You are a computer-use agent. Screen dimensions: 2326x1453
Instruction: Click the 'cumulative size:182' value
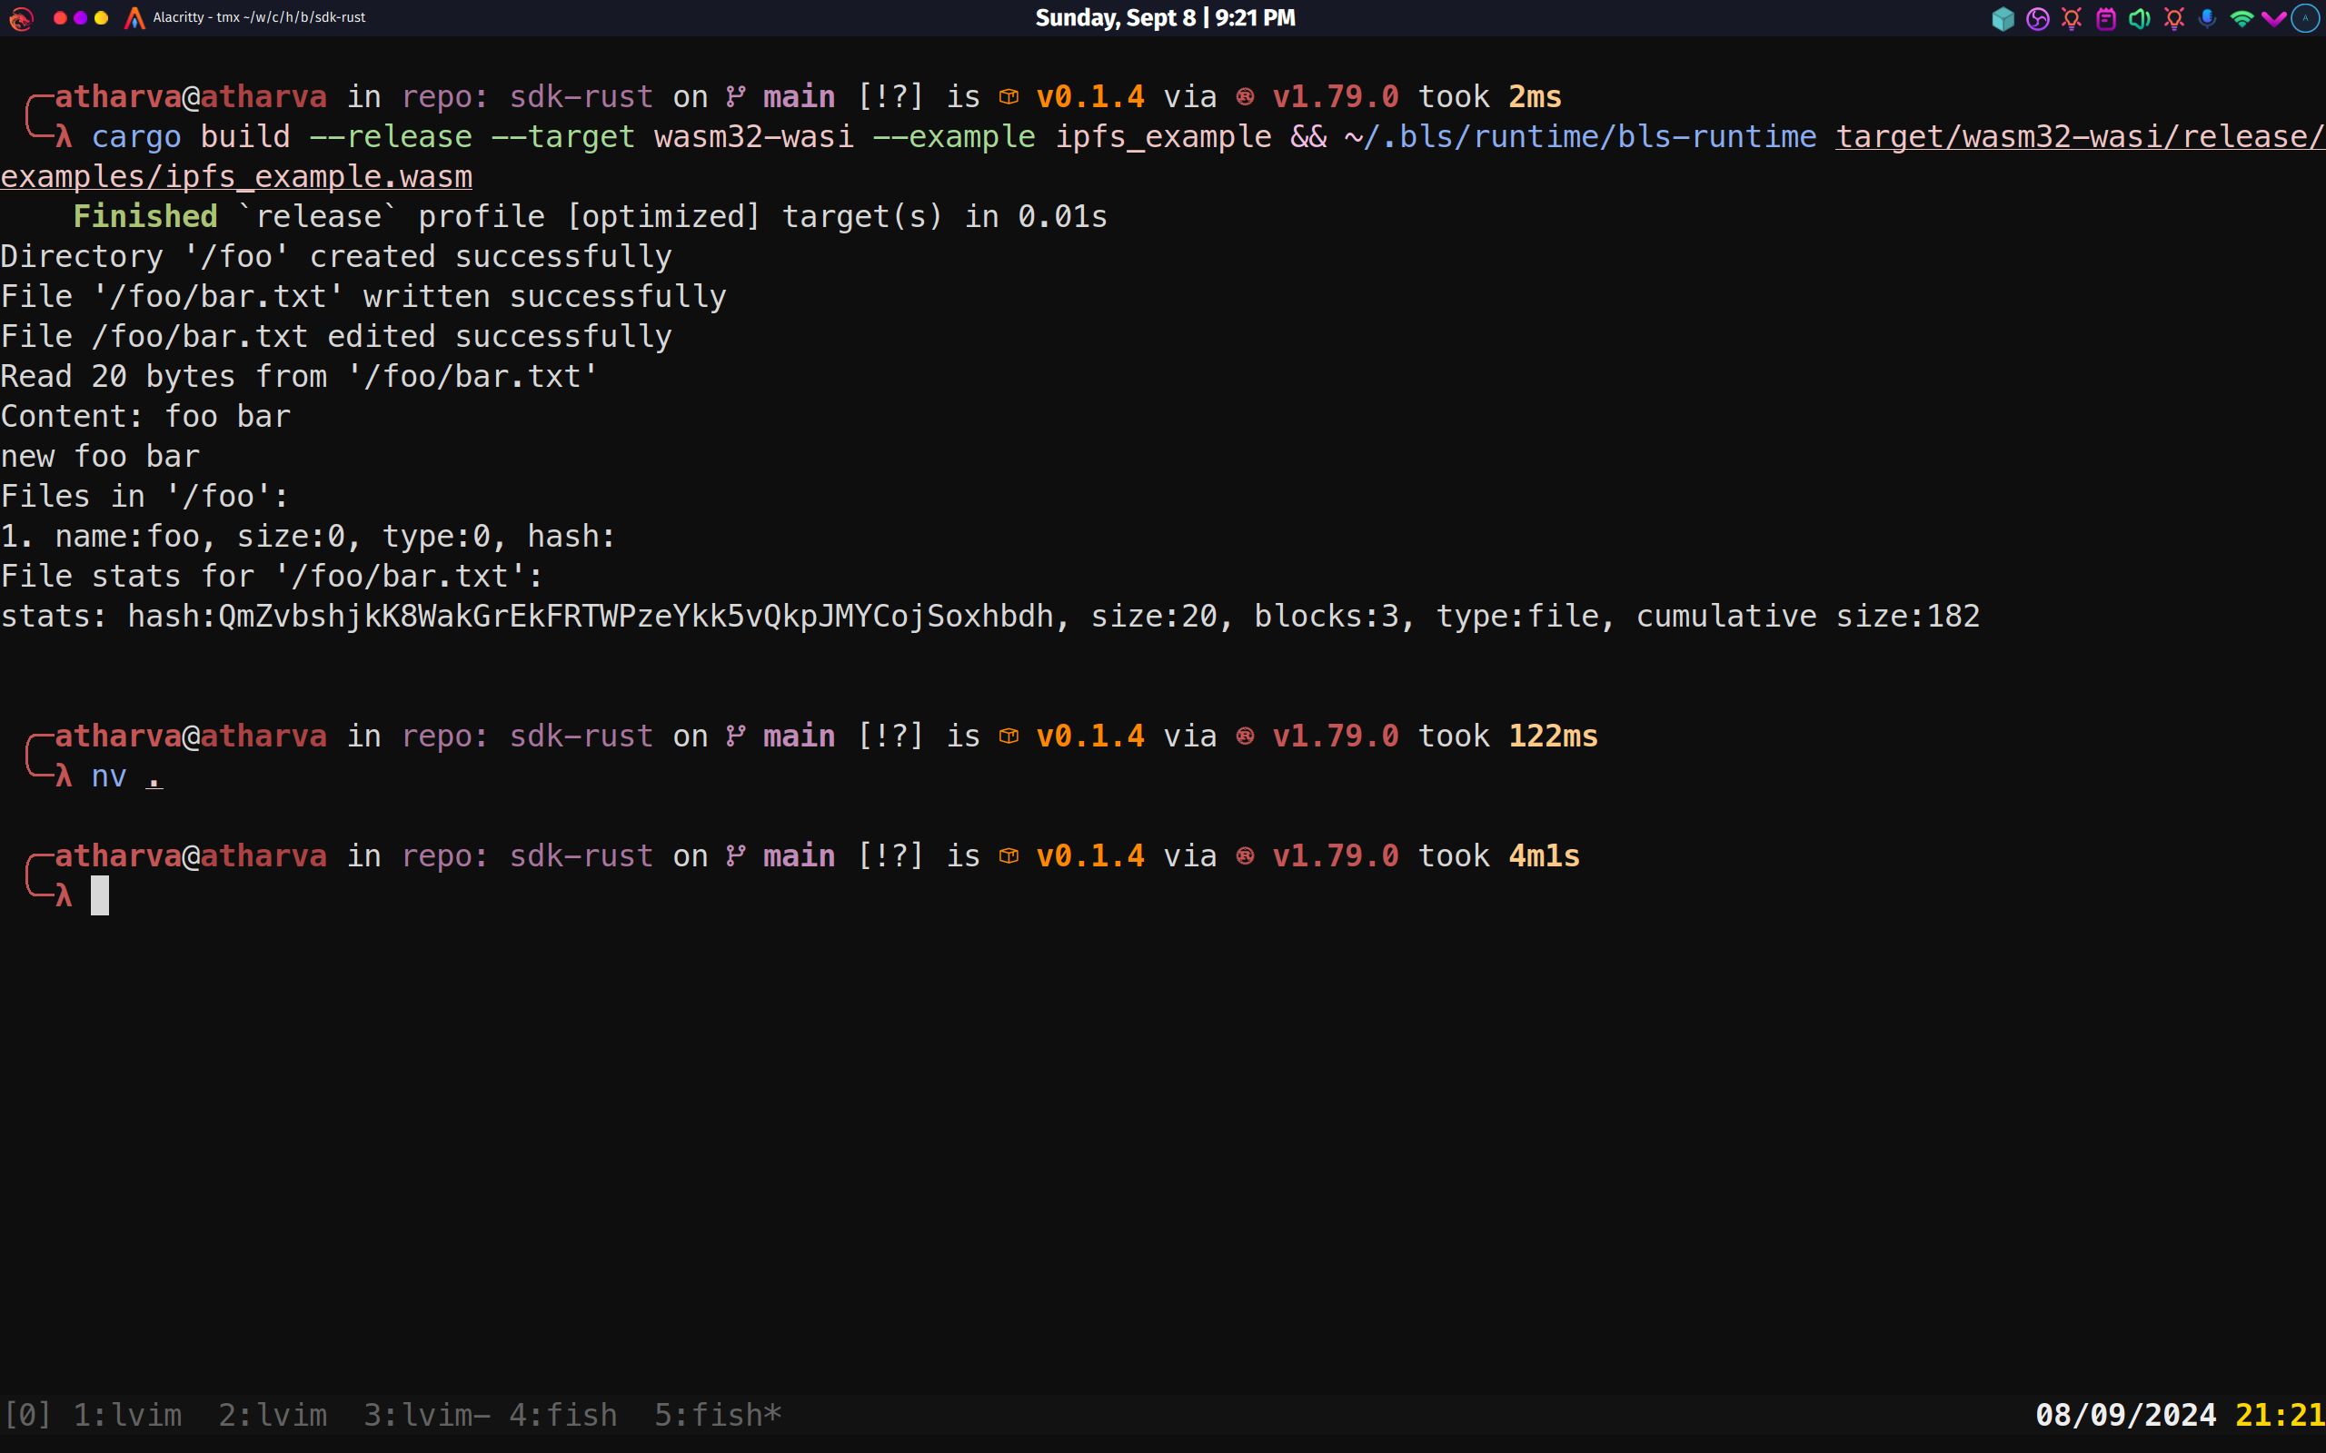pyautogui.click(x=1808, y=616)
